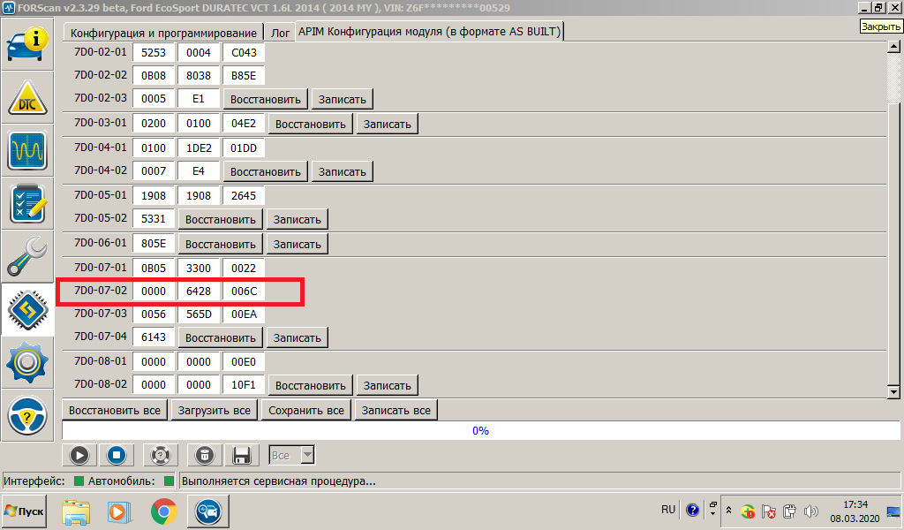Click the 565D field in row 7D0-07-03
This screenshot has width=904, height=530.
199,314
